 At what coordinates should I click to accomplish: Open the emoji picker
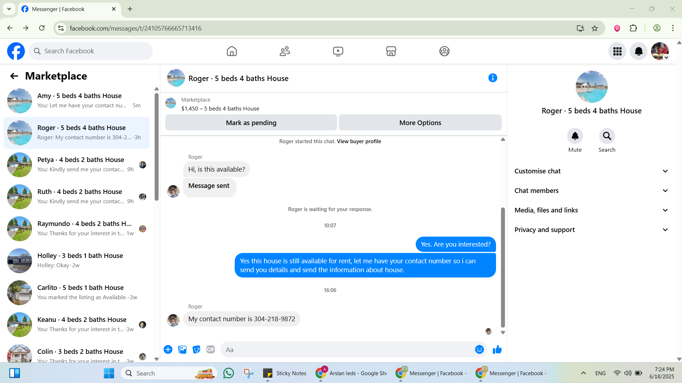click(x=479, y=350)
